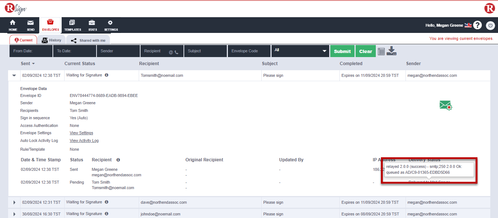
Task: Open the calendar grid icon beside Clear
Action: 381,51
